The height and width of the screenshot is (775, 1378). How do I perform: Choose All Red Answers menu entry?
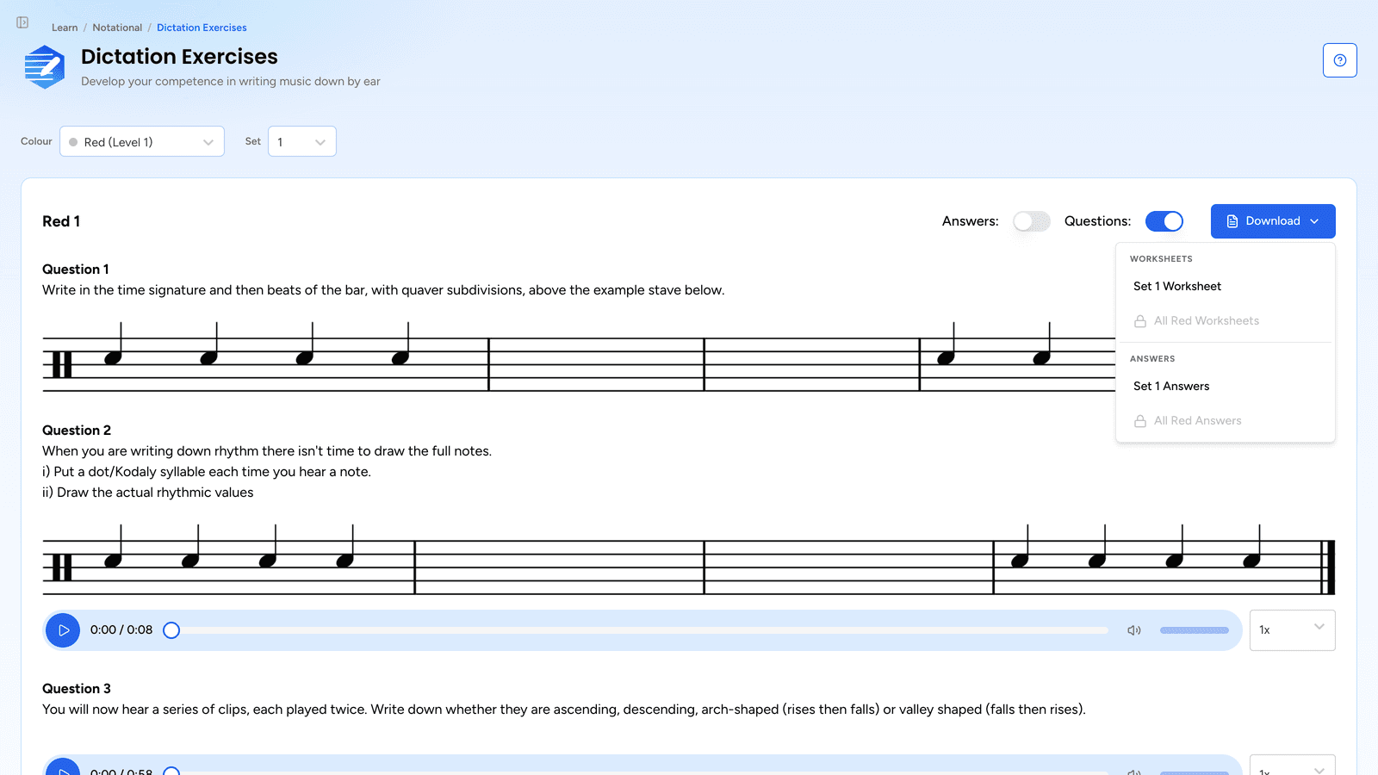tap(1225, 421)
